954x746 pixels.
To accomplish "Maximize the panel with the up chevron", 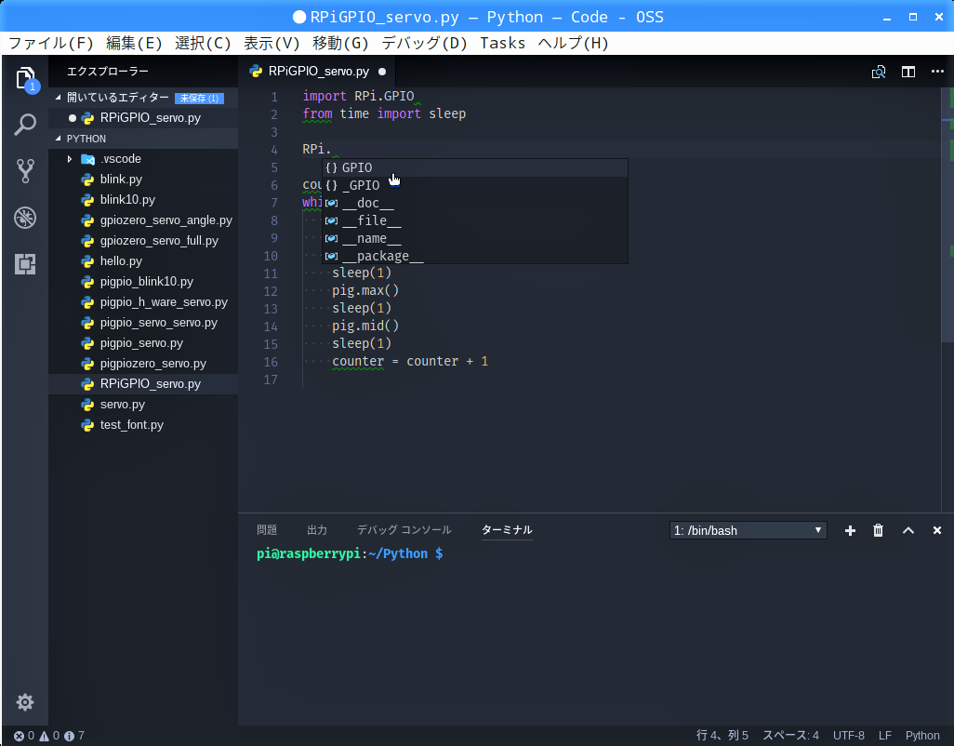I will [x=908, y=530].
